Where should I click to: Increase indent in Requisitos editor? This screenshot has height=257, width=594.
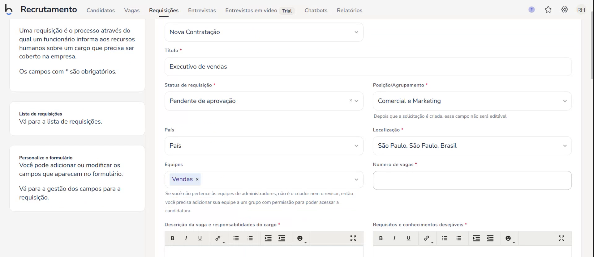[476, 238]
